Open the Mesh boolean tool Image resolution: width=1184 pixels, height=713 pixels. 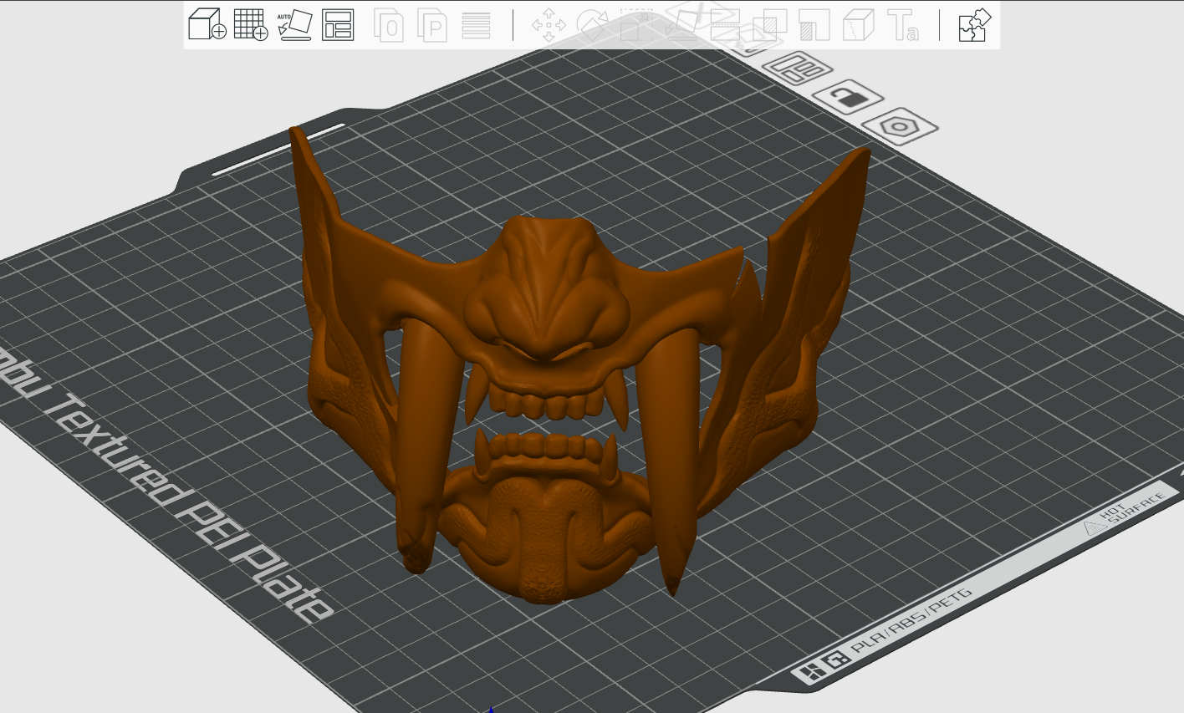(x=769, y=25)
